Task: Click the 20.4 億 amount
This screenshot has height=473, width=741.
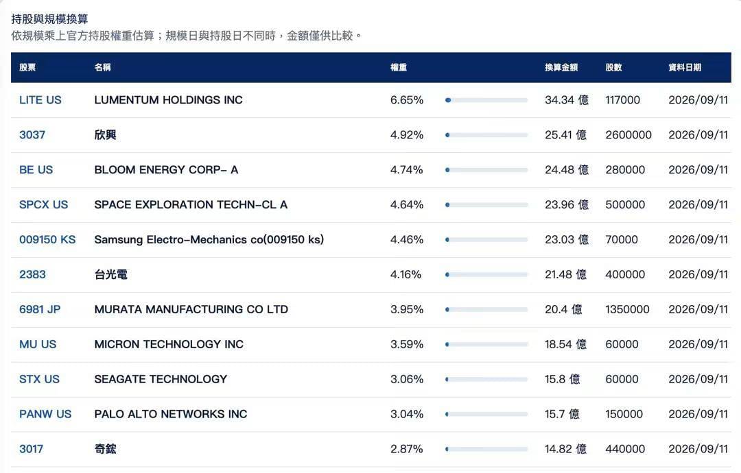Action: (563, 310)
